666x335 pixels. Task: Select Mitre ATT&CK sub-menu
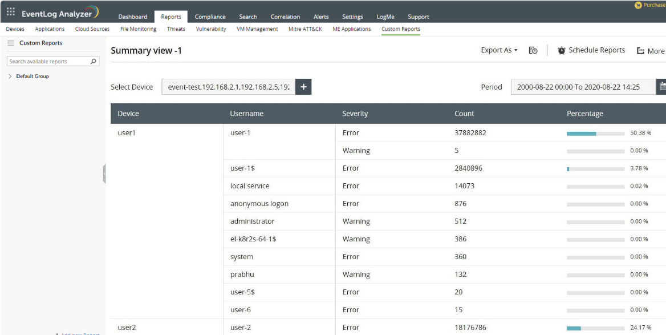305,29
